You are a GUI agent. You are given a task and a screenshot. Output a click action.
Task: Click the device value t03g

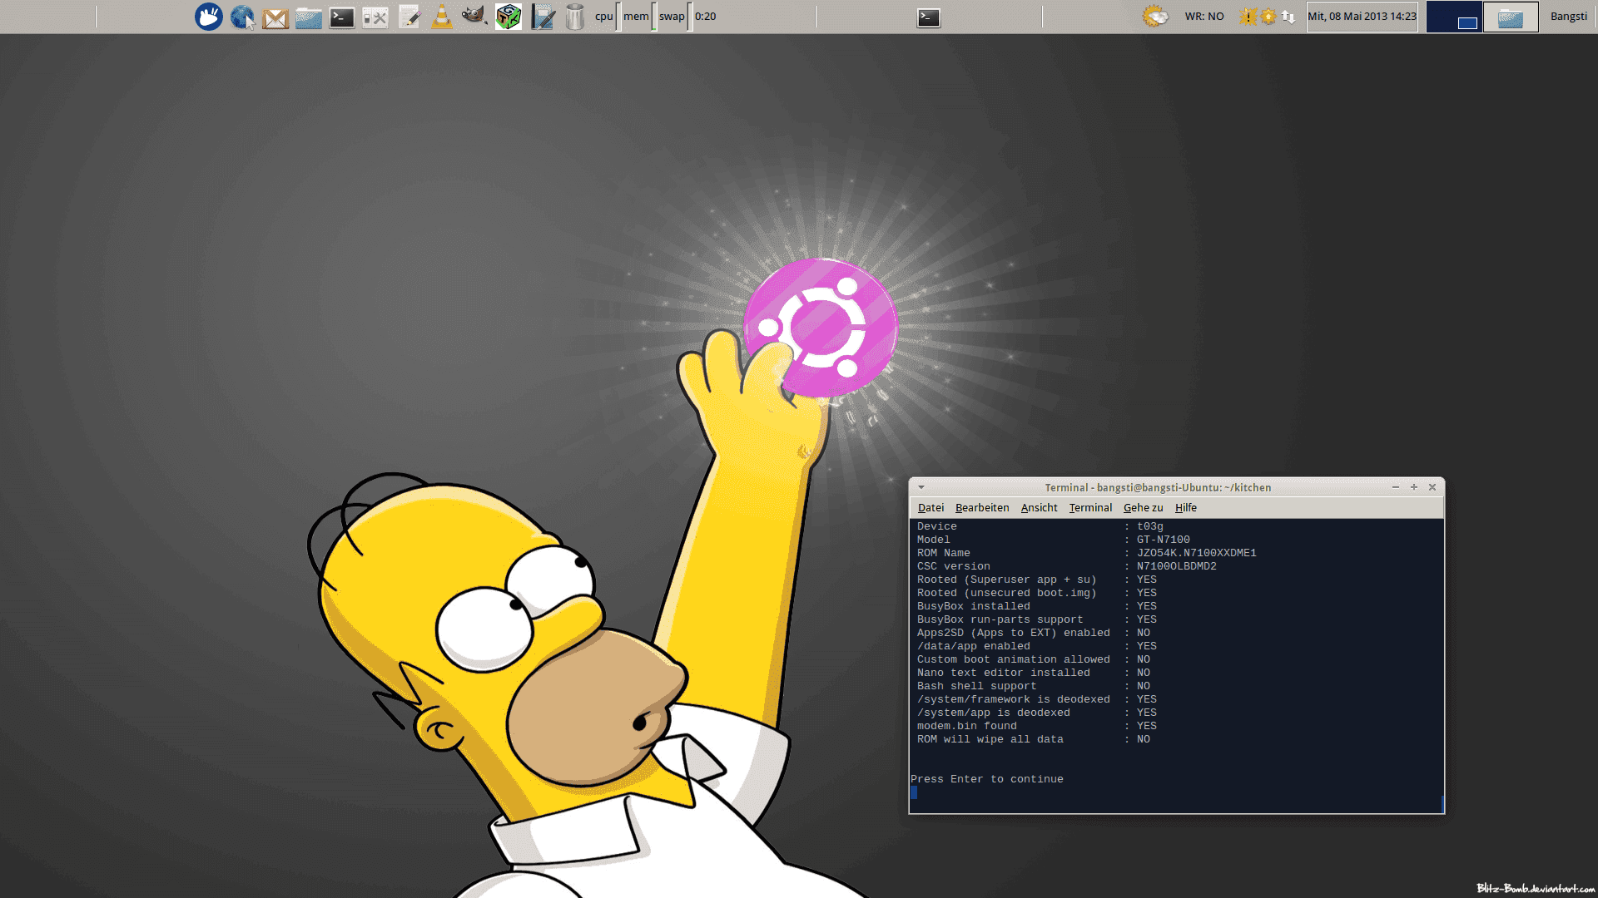1150,526
